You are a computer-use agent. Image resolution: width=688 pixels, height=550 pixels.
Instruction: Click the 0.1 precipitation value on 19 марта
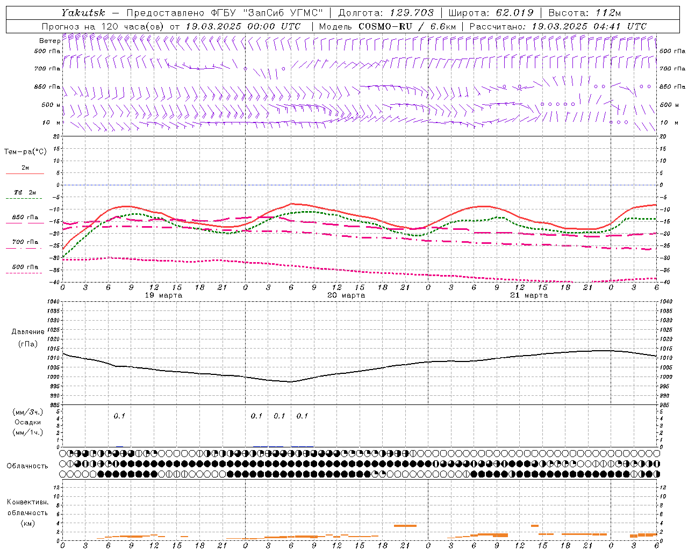point(119,416)
